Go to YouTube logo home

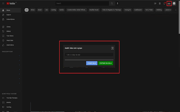pos(12,3)
